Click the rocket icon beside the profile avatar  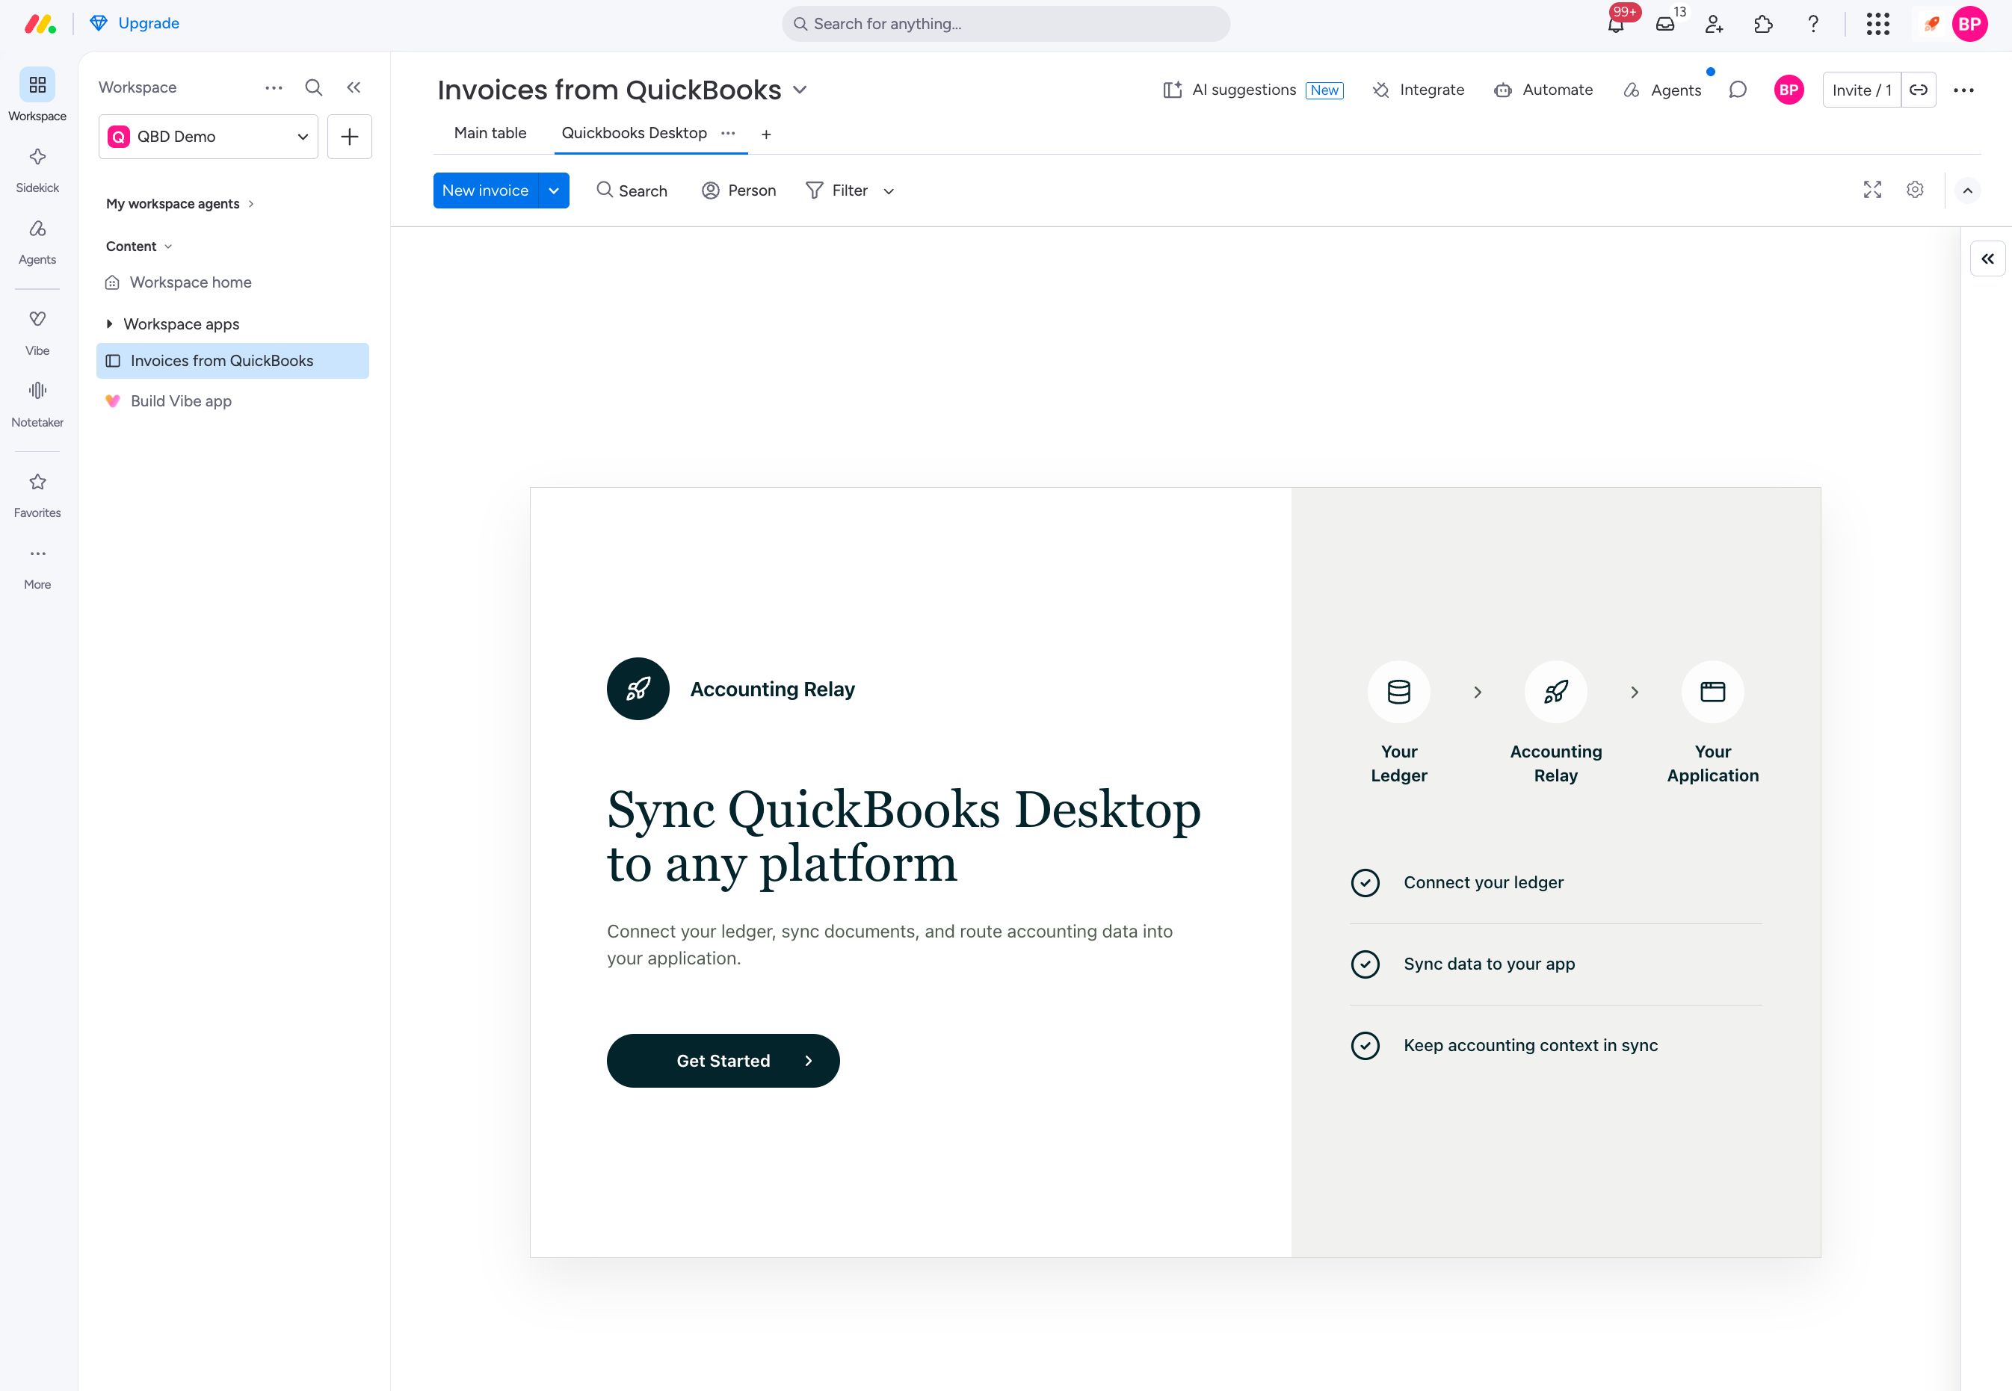(x=1931, y=24)
